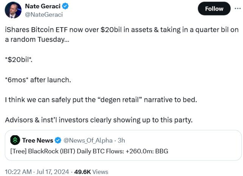
Task: Click the Nate Geraci display name
Action: click(43, 6)
